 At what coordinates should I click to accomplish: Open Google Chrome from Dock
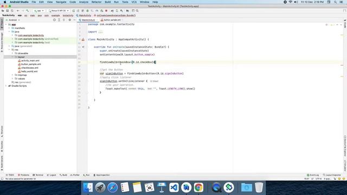(198, 187)
